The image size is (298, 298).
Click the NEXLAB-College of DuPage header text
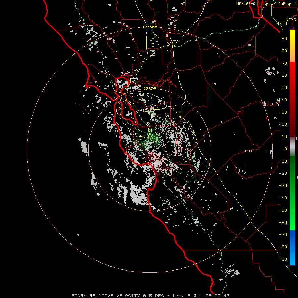pyautogui.click(x=266, y=4)
